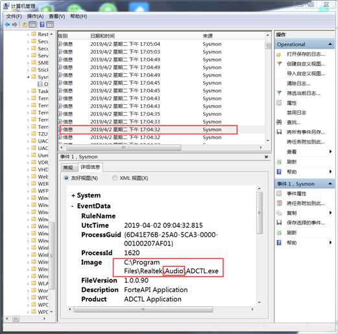Viewport: 338px width, 334px height.
Task: Click the save icon beside 将所有事件另存为
Action: (279, 132)
